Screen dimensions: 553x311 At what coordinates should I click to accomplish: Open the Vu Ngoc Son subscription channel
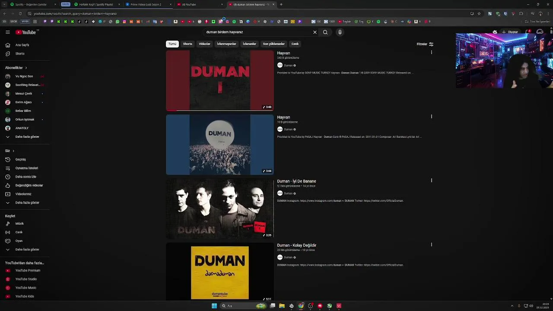click(25, 76)
